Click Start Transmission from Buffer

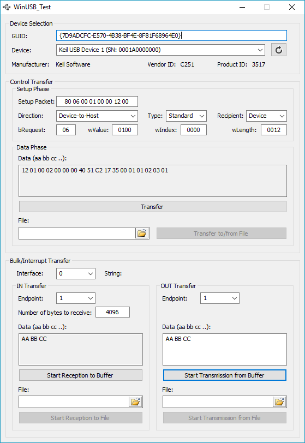point(225,375)
